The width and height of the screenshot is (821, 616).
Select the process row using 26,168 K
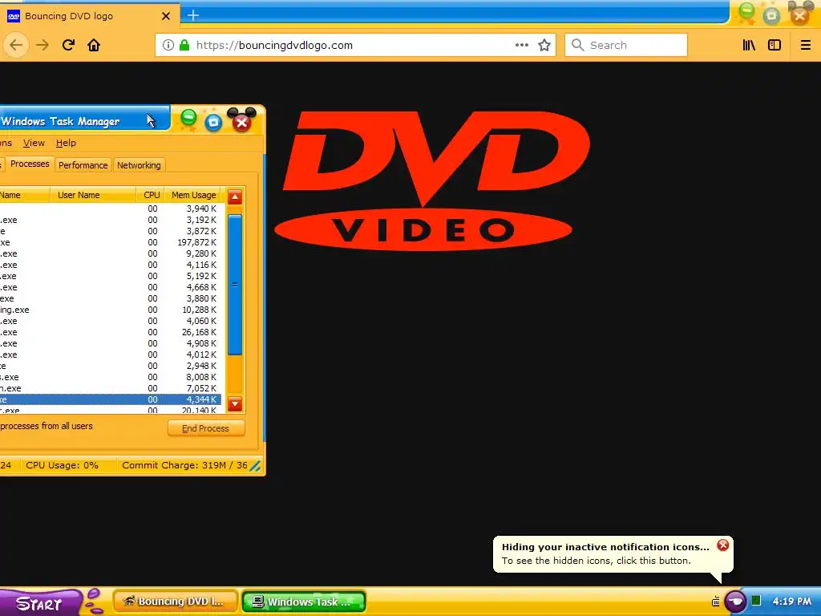click(111, 332)
